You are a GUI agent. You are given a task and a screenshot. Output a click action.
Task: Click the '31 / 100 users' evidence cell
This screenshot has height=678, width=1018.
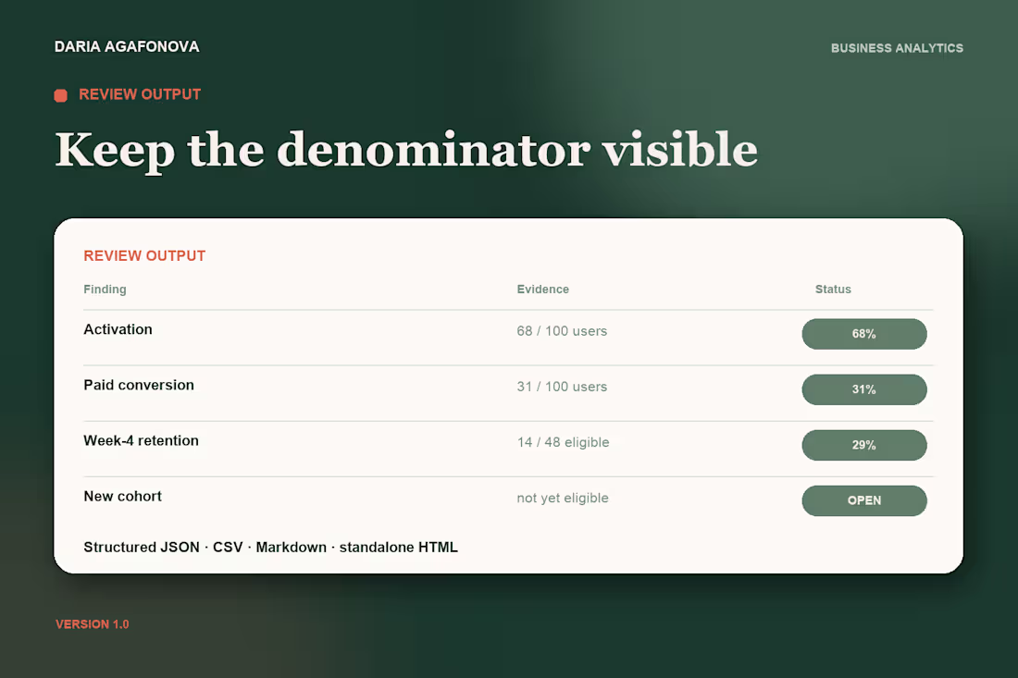coord(562,387)
